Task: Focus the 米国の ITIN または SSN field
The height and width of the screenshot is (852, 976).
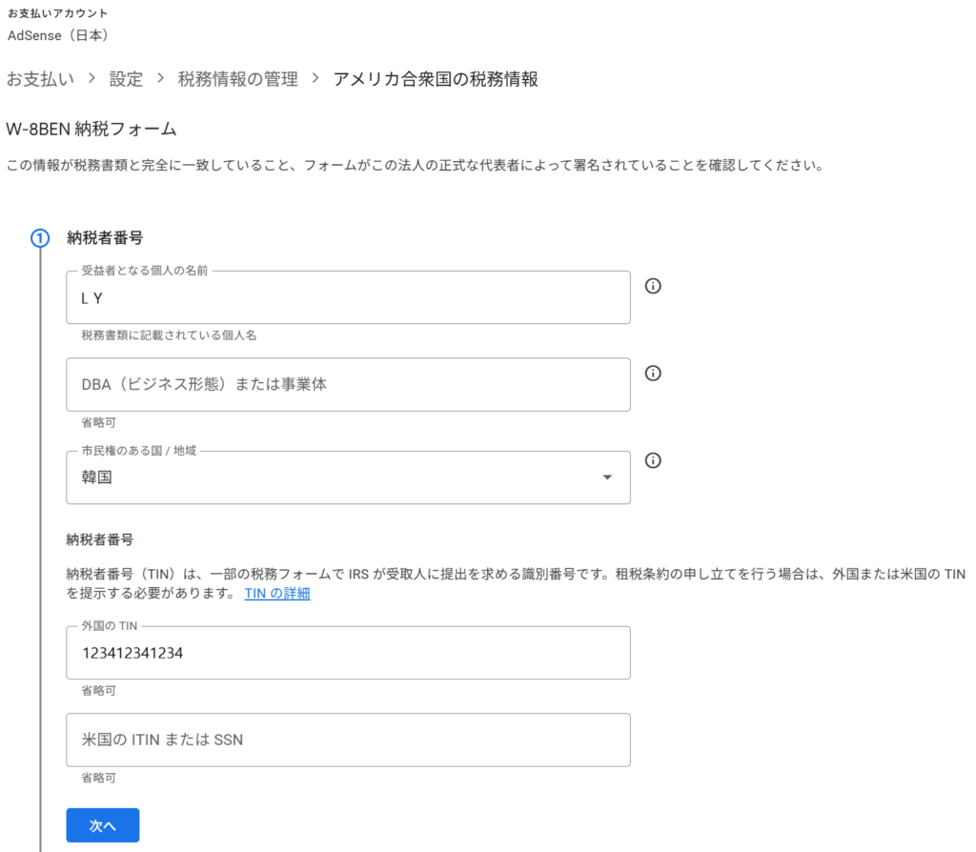Action: (348, 740)
